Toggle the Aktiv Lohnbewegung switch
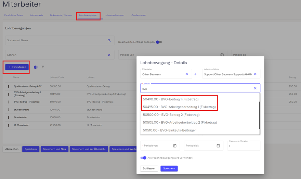 tap(144, 158)
